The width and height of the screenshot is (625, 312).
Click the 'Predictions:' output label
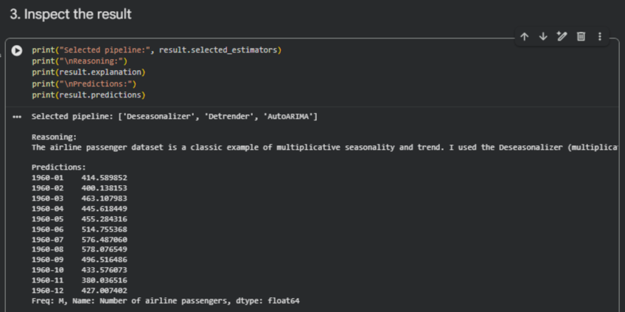click(x=59, y=167)
